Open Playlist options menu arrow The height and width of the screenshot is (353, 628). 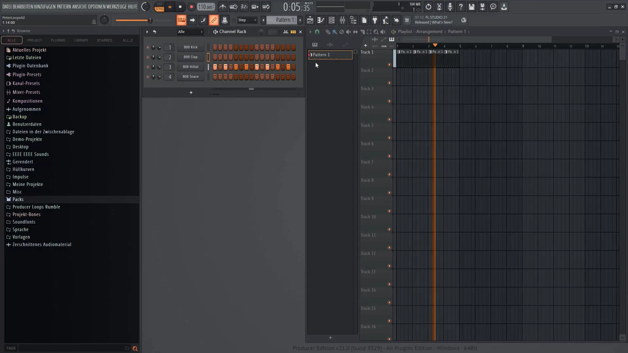(310, 32)
